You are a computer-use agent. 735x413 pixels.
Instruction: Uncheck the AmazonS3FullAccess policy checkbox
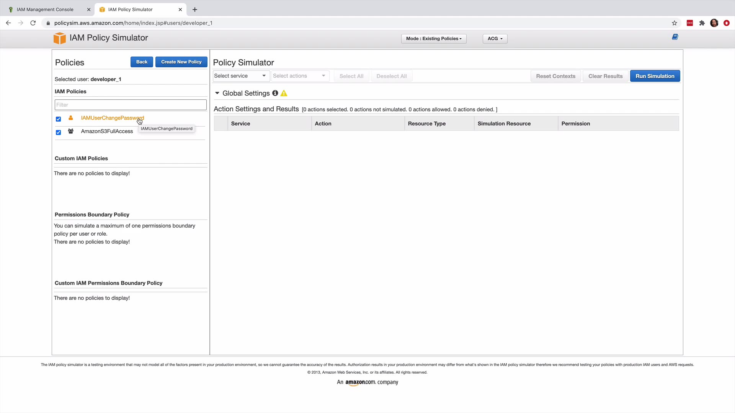[58, 132]
